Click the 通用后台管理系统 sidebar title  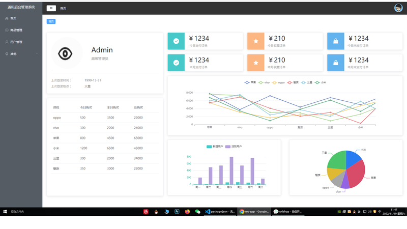(x=21, y=7)
